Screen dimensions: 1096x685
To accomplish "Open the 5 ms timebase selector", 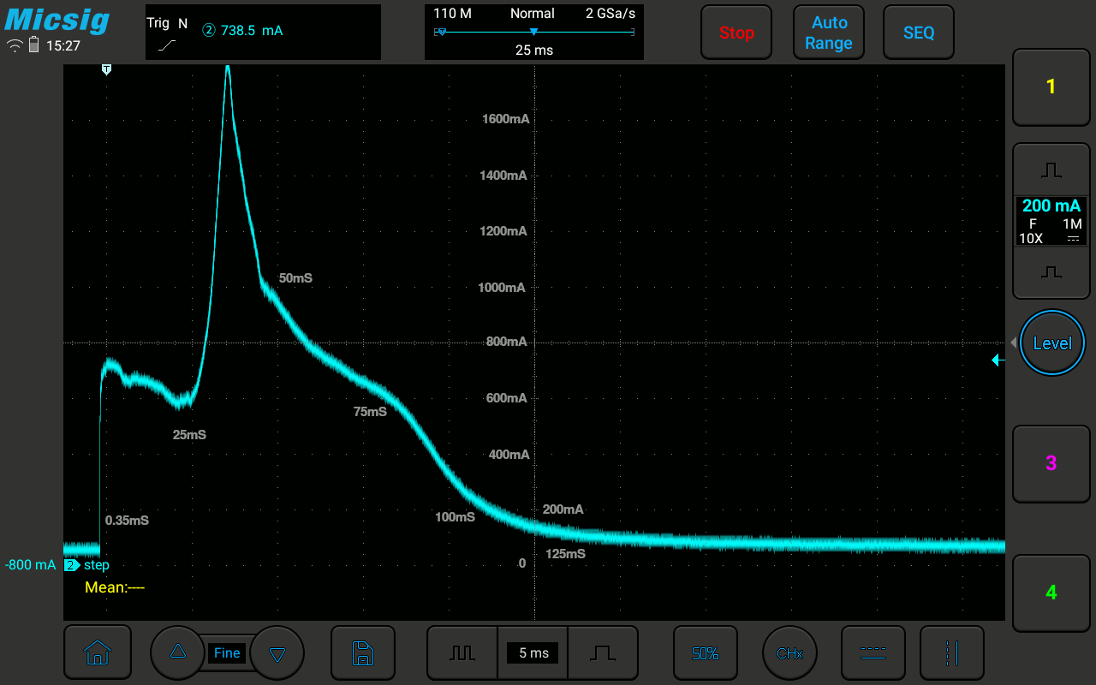I will 533,652.
